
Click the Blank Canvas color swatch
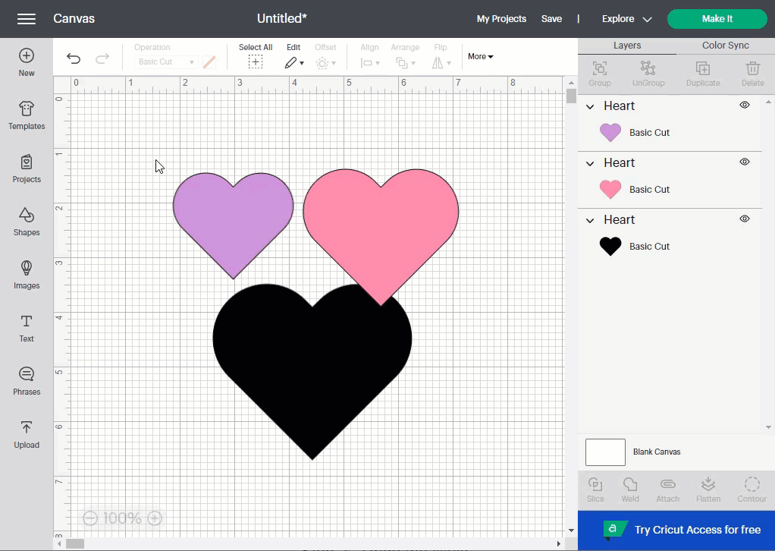click(x=605, y=452)
